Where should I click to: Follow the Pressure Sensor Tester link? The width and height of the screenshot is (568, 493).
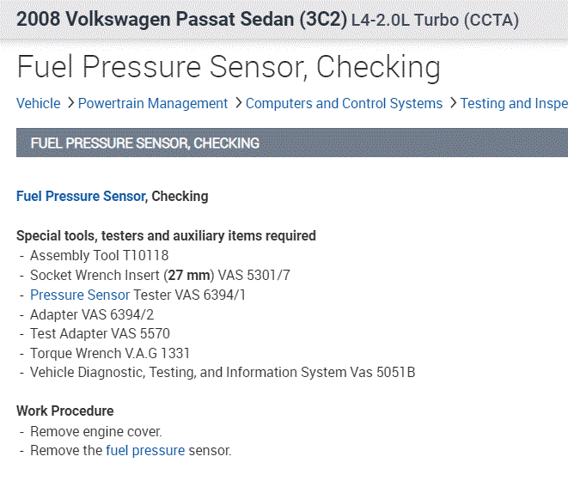(x=80, y=295)
